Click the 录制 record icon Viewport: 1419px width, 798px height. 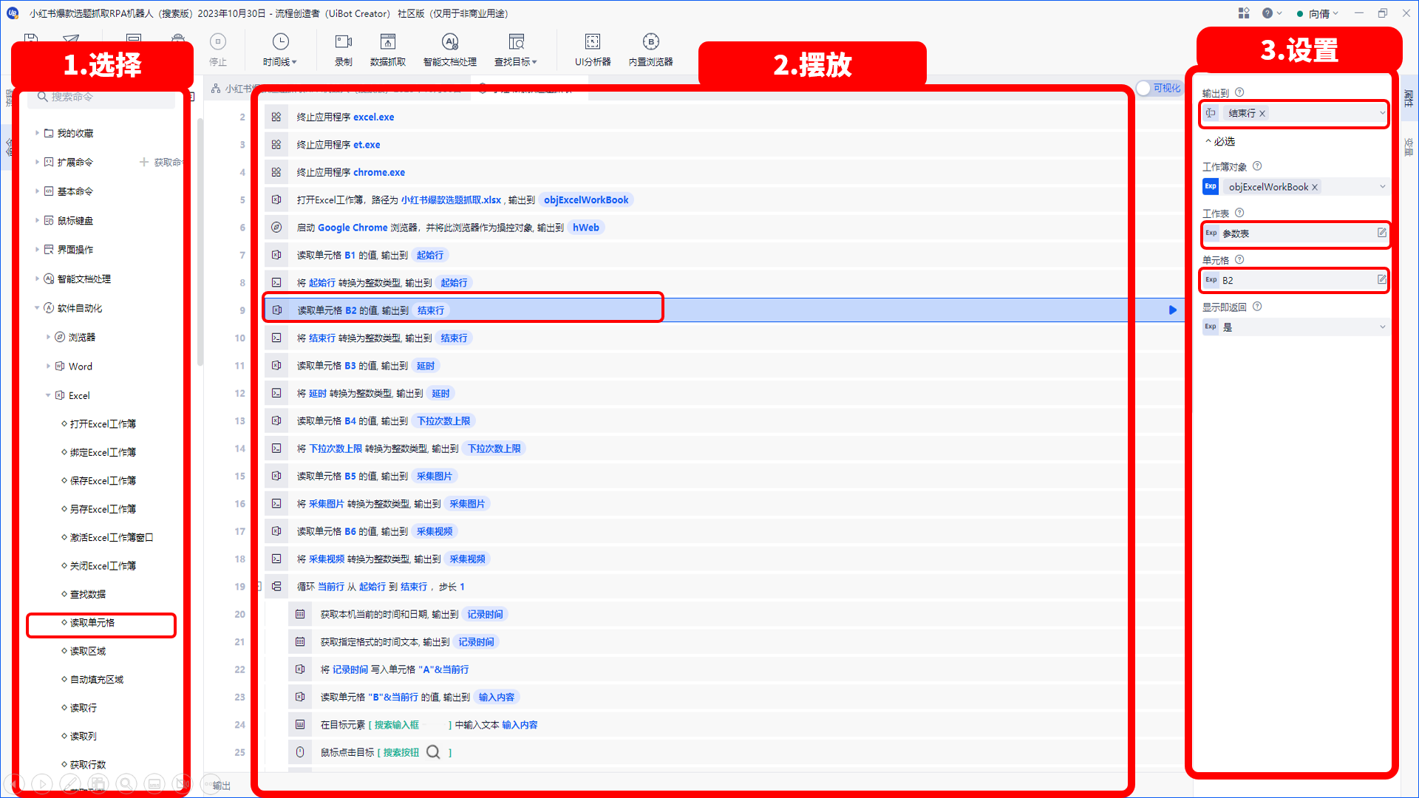tap(344, 50)
